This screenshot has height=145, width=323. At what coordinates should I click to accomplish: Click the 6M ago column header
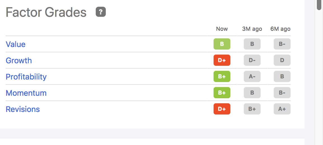coord(280,29)
